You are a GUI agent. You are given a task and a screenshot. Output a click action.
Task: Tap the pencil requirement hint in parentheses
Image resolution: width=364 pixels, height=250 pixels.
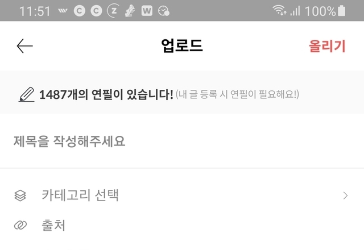pos(237,94)
